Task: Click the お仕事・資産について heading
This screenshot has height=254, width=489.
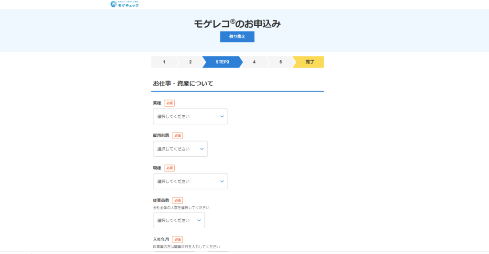Action: point(183,83)
